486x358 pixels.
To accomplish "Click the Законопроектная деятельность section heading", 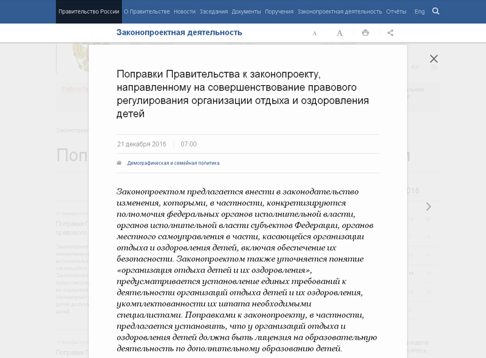I will tap(179, 32).
